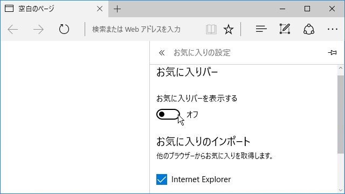Click the forward navigation arrow
This screenshot has width=345, height=194.
(x=38, y=29)
